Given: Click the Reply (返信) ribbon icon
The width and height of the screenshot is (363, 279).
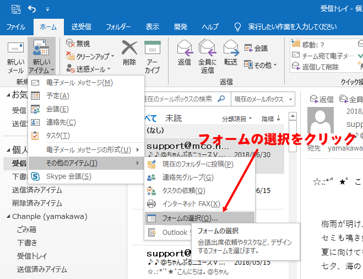Looking at the screenshot, I should (x=185, y=48).
